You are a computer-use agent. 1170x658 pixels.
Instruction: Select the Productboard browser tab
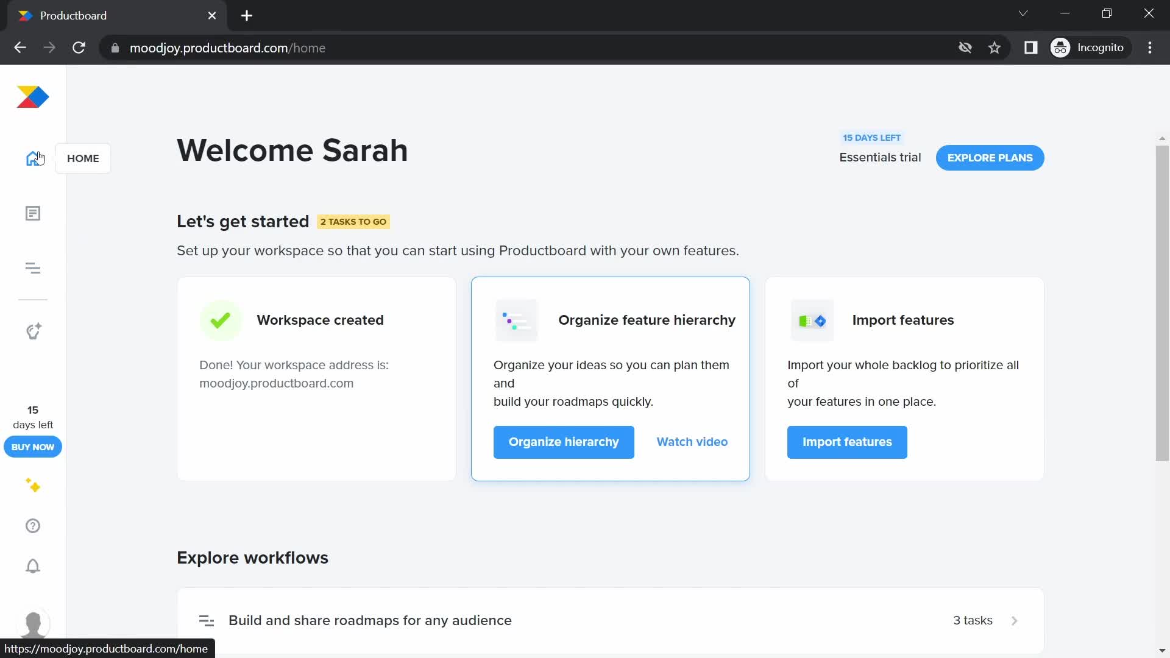[117, 16]
